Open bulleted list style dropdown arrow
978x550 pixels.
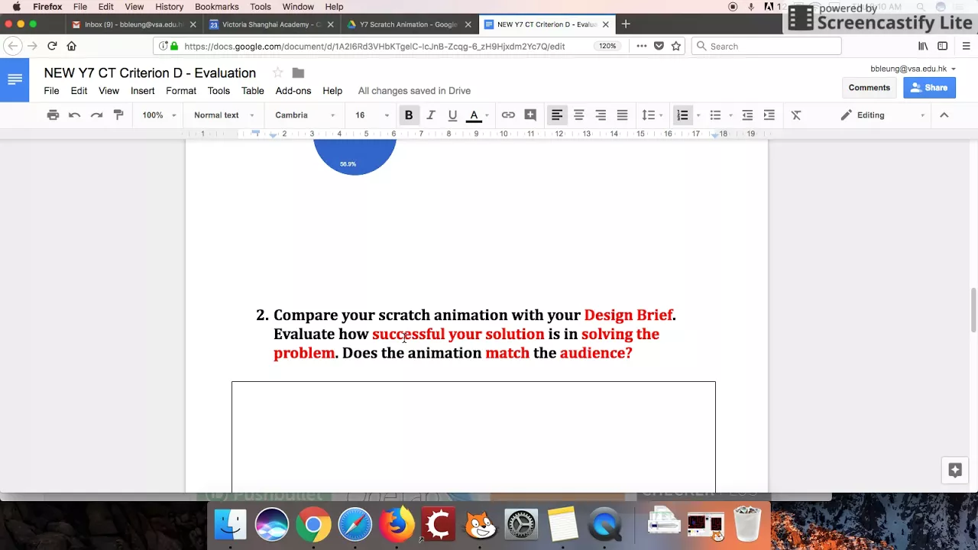(x=731, y=115)
